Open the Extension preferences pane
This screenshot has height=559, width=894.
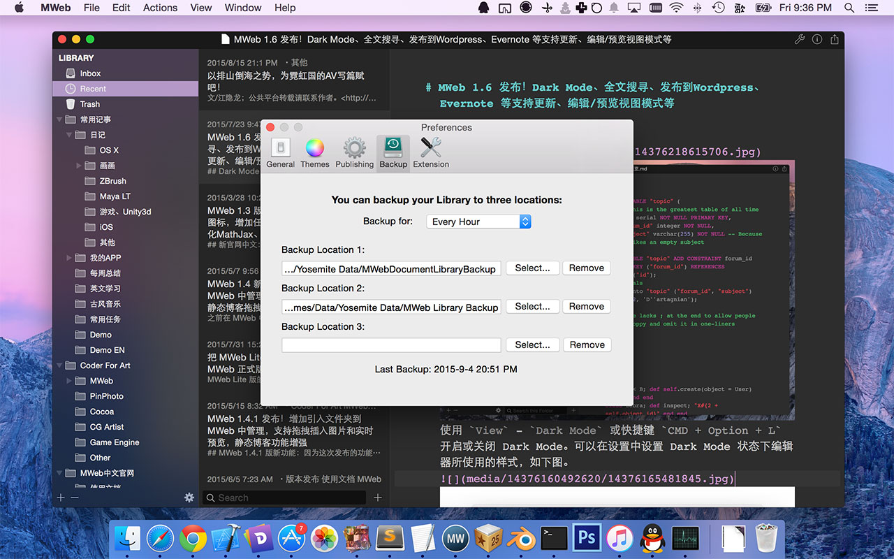pyautogui.click(x=430, y=152)
